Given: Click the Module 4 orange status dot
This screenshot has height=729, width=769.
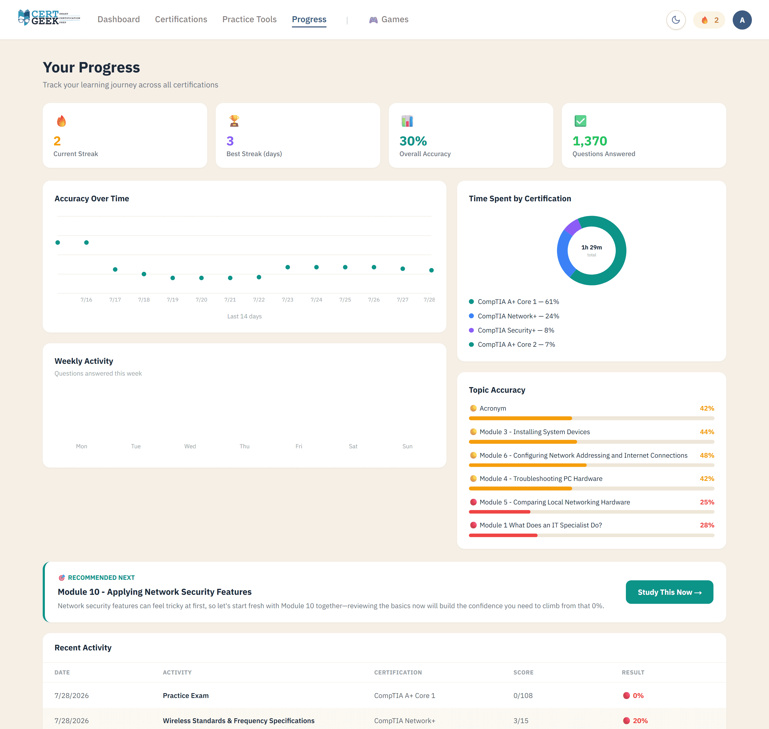Looking at the screenshot, I should 473,479.
